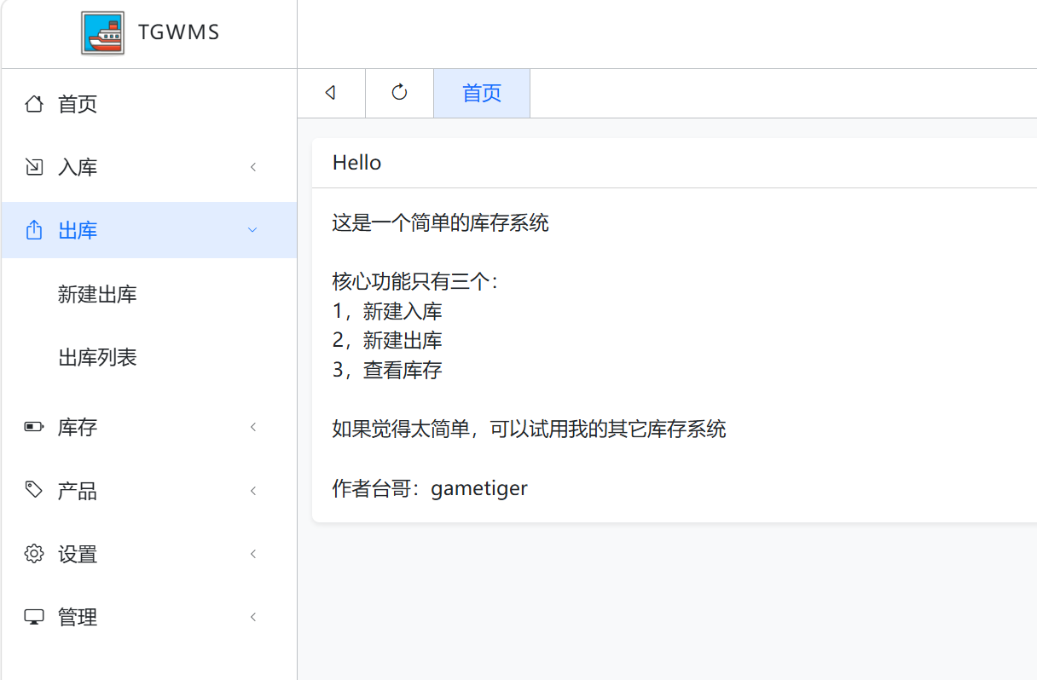1037x680 pixels.
Task: Expand the 入库 menu chevron
Action: click(253, 167)
